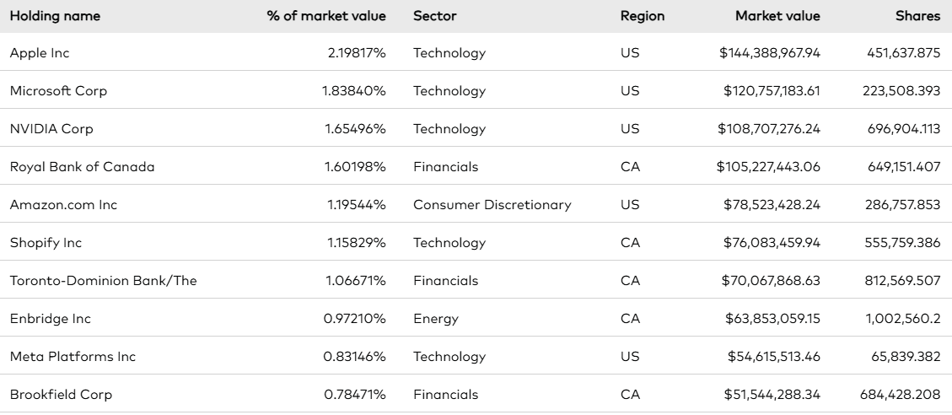The height and width of the screenshot is (415, 952).
Task: Select the Microsoft Corp holding name
Action: coord(58,91)
